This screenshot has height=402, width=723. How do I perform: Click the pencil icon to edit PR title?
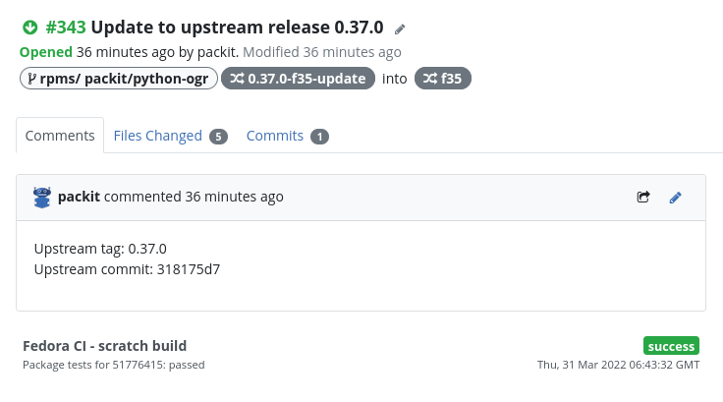click(400, 29)
